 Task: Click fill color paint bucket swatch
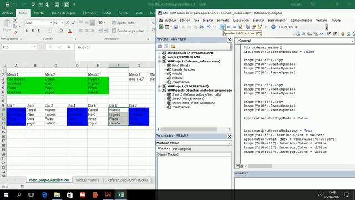point(61,31)
